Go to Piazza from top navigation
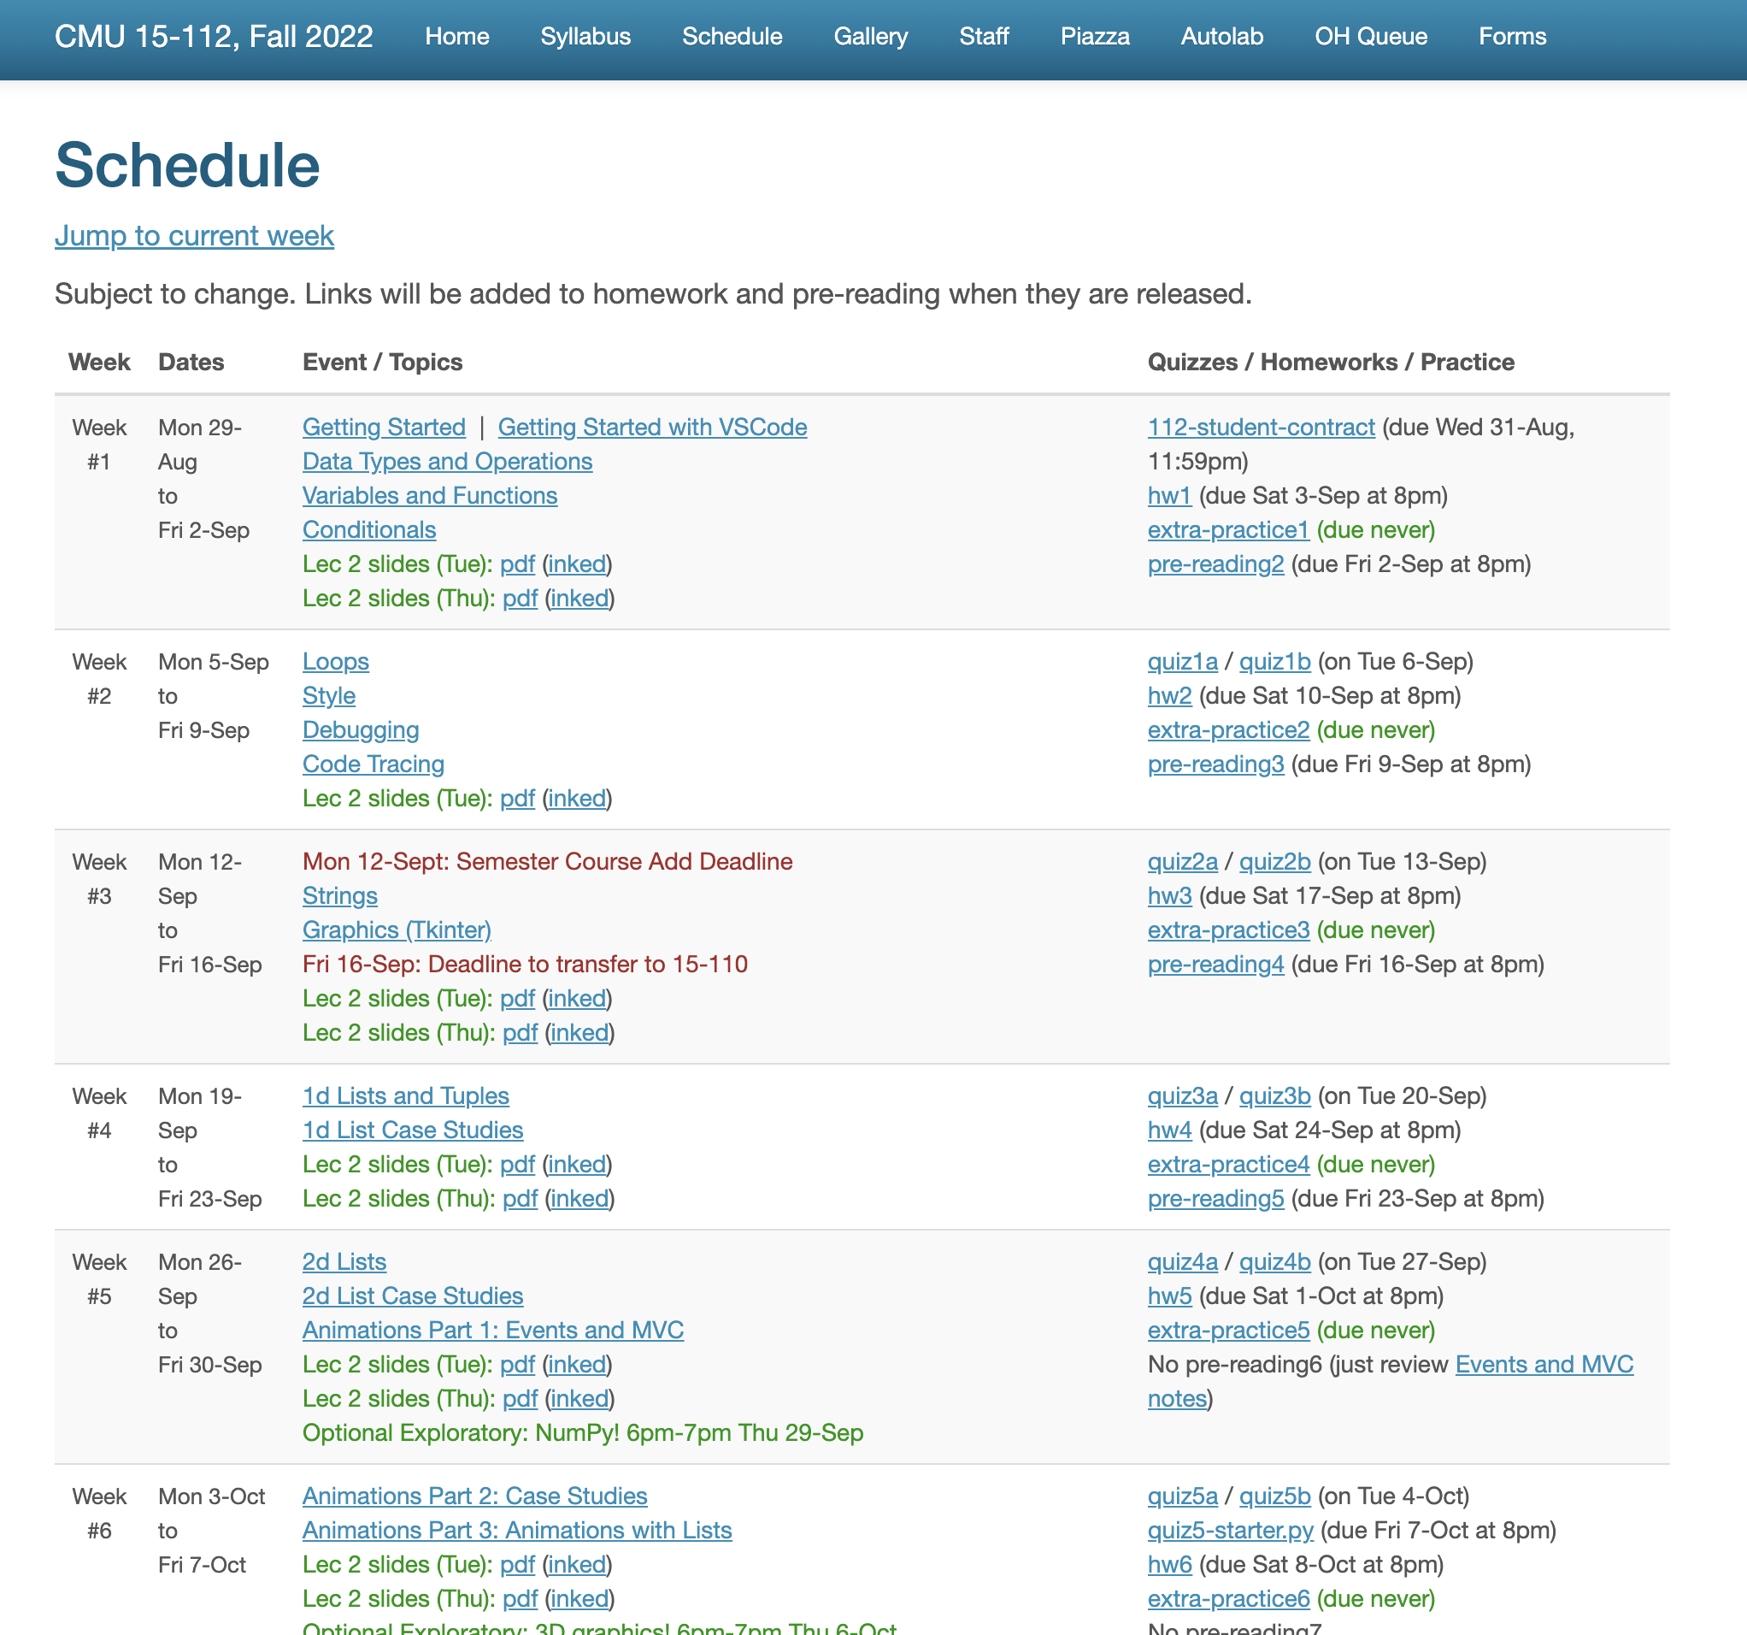The height and width of the screenshot is (1635, 1747). (1094, 36)
